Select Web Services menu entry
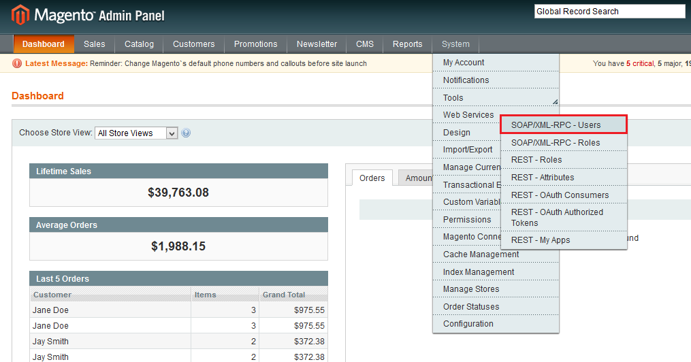 [x=467, y=115]
